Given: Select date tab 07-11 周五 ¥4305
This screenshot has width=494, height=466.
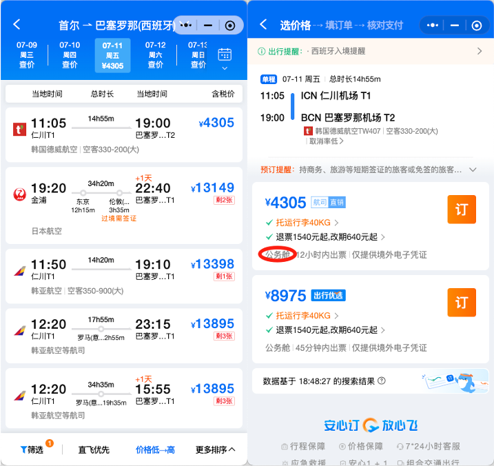Looking at the screenshot, I should [112, 55].
